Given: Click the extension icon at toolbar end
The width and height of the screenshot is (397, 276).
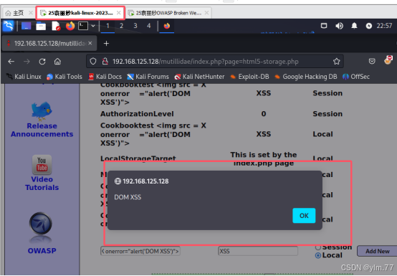Looking at the screenshot, I should tap(388, 61).
